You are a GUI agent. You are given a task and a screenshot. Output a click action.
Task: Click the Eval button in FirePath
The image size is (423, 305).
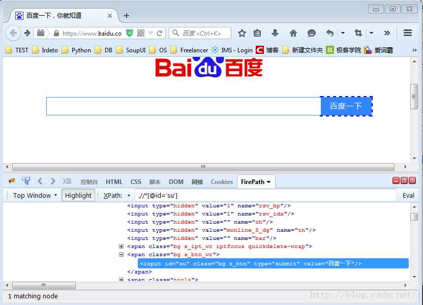pos(408,196)
